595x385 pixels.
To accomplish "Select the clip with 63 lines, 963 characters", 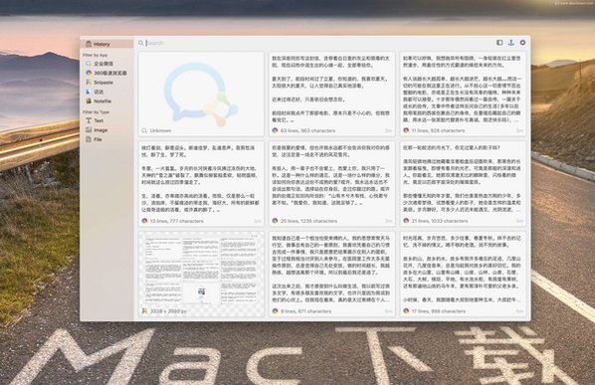I will tap(332, 95).
